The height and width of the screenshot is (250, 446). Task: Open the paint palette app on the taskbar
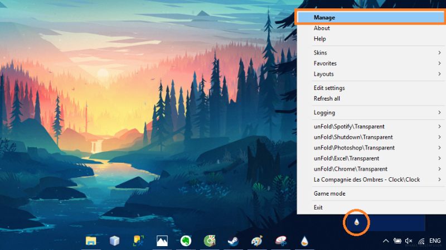tap(257, 241)
